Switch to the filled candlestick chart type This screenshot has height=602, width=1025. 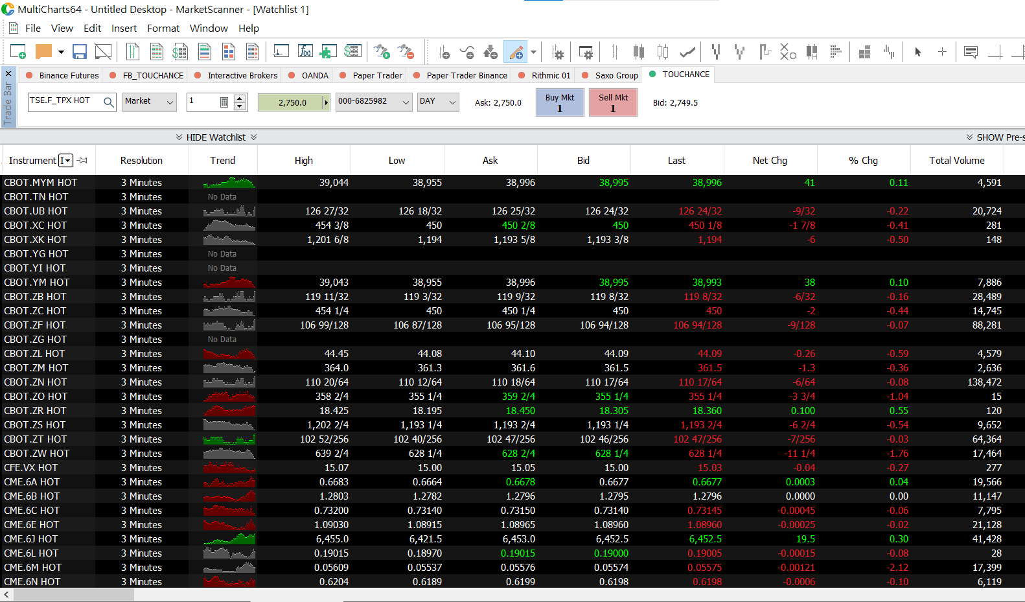point(639,52)
